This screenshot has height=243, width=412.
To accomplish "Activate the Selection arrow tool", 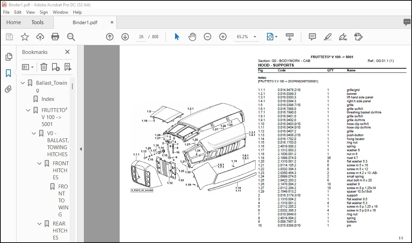I will [x=177, y=37].
